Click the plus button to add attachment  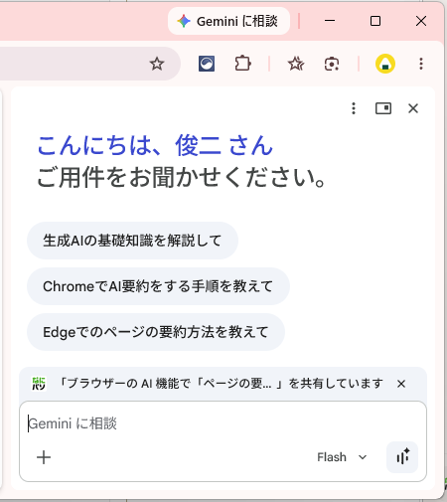(44, 457)
